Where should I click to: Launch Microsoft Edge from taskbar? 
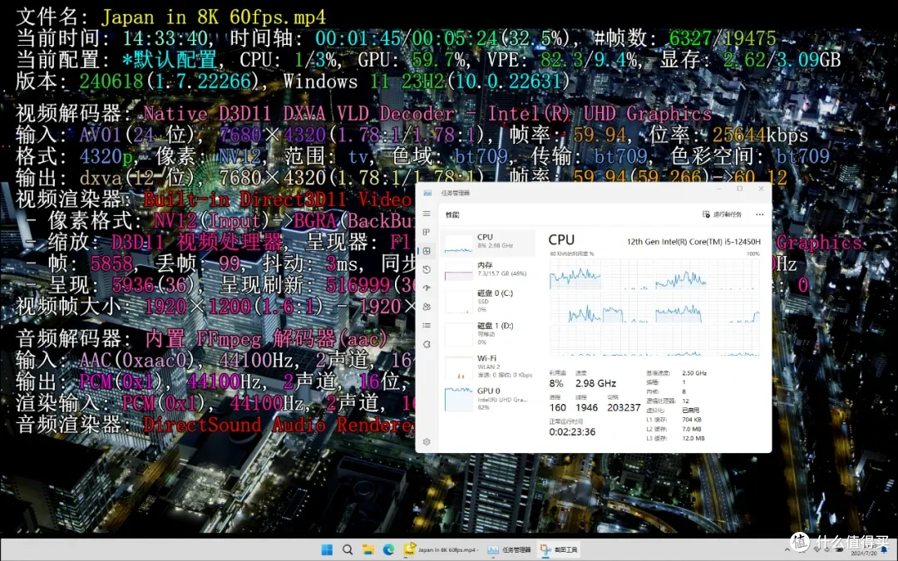[x=388, y=549]
